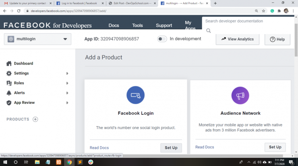298x166 pixels.
Task: Click the Help button
Action: coord(277,39)
